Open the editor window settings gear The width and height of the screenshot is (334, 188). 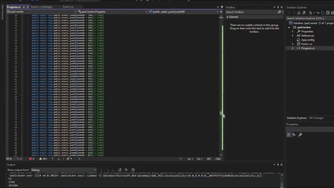point(222,7)
